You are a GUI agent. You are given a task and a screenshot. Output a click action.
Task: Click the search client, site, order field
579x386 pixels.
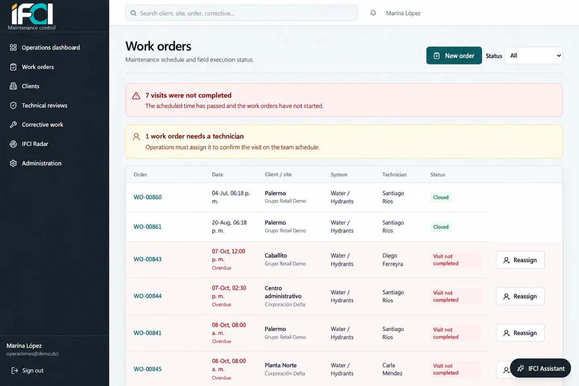pyautogui.click(x=241, y=13)
